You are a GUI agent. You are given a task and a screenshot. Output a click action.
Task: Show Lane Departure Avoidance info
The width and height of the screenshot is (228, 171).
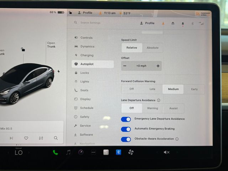pyautogui.click(x=159, y=100)
